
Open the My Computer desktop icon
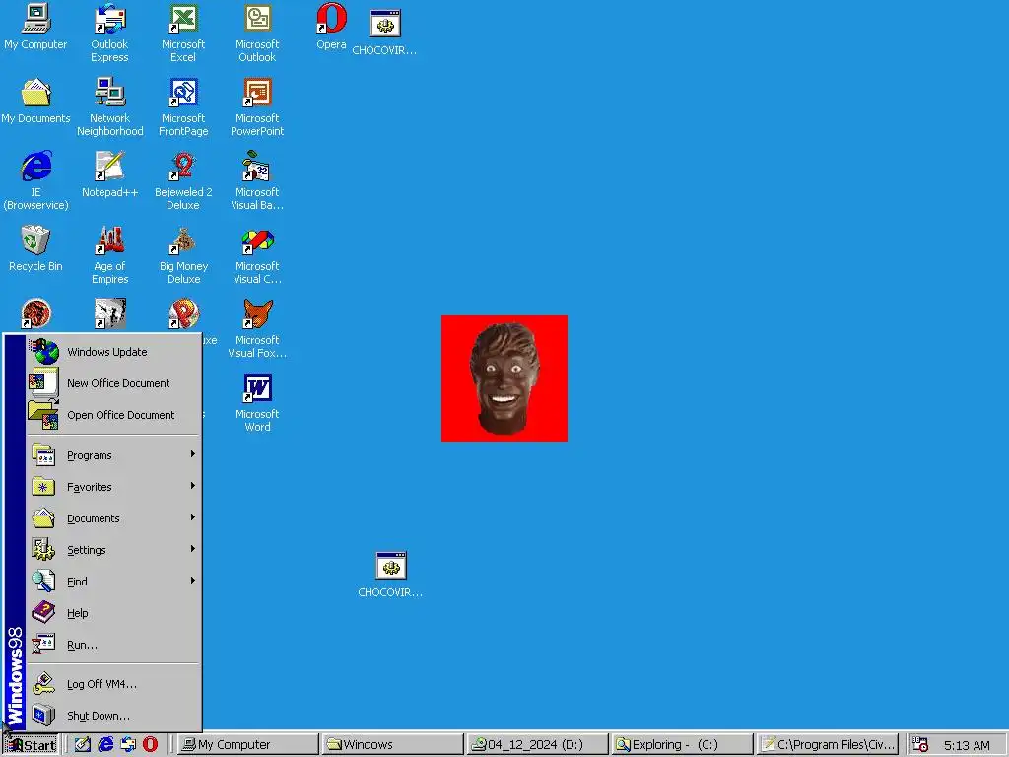35,27
